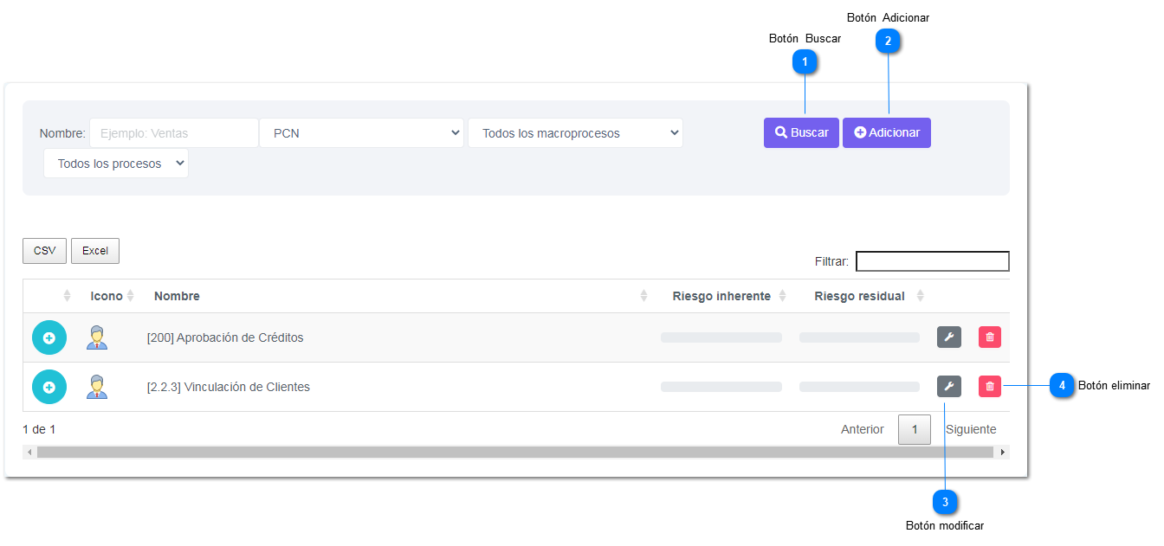The height and width of the screenshot is (546, 1164).
Task: Export the table with the CSV button
Action: pos(44,251)
